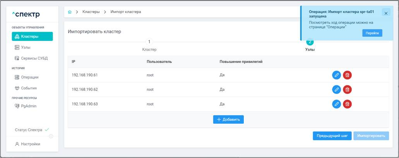
Task: Click the home icon in breadcrumb
Action: (70, 12)
